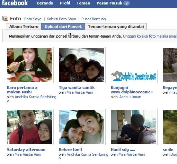Open the Begaye photo thumbnail
Viewport: 177px width, 164px height.
pyautogui.click(x=169, y=65)
